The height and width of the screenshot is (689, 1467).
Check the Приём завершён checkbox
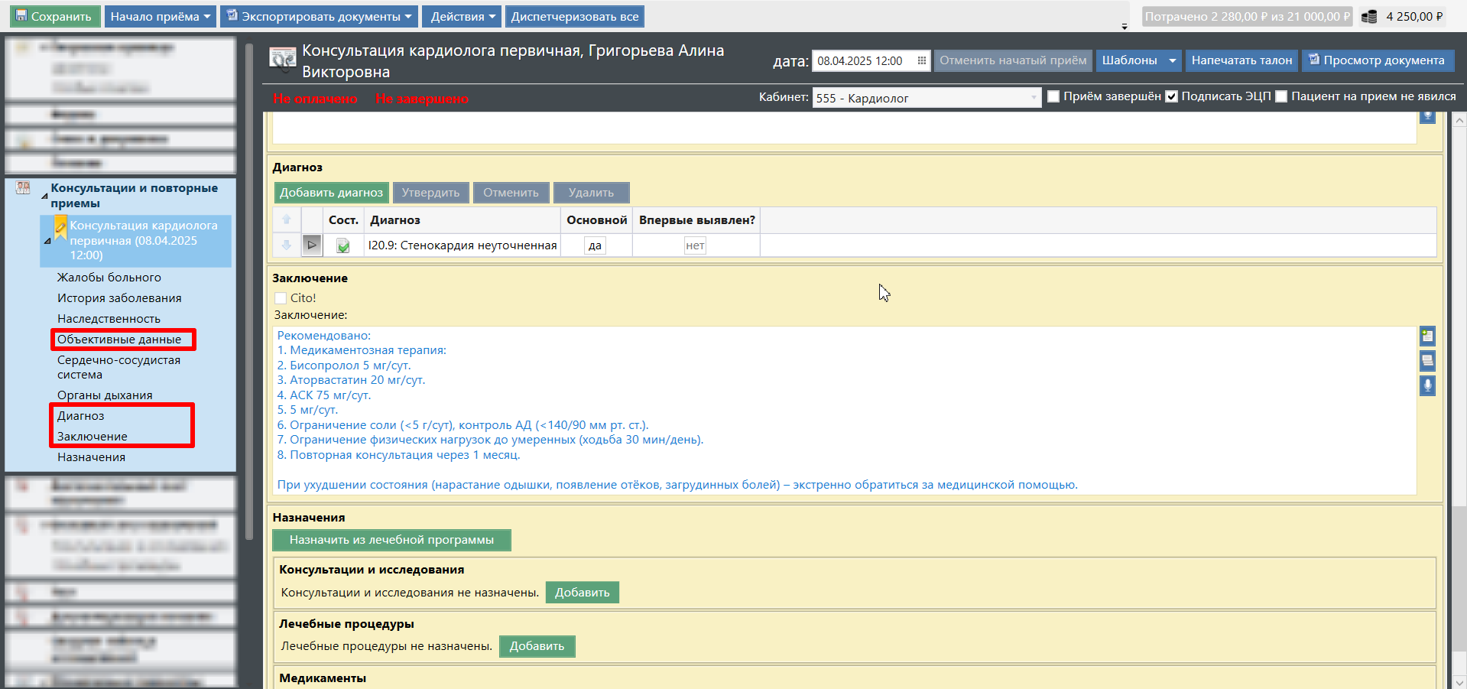(x=1053, y=96)
